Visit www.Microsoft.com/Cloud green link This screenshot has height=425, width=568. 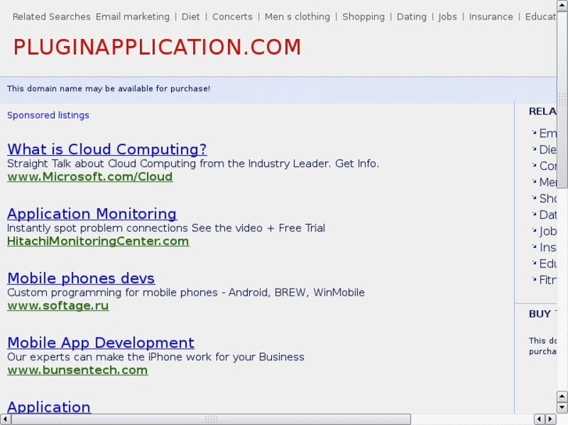pos(90,176)
